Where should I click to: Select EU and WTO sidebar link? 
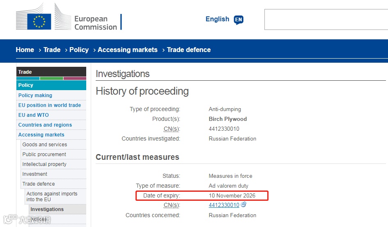[34, 115]
